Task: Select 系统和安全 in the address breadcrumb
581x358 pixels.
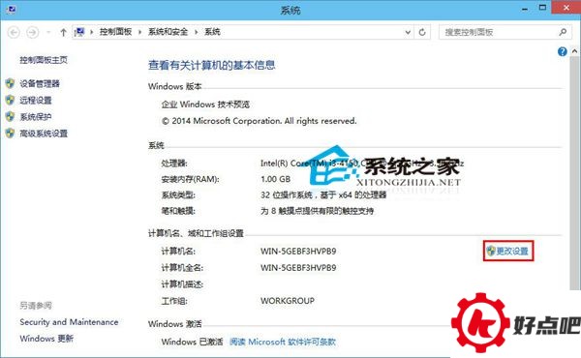Action: [168, 32]
